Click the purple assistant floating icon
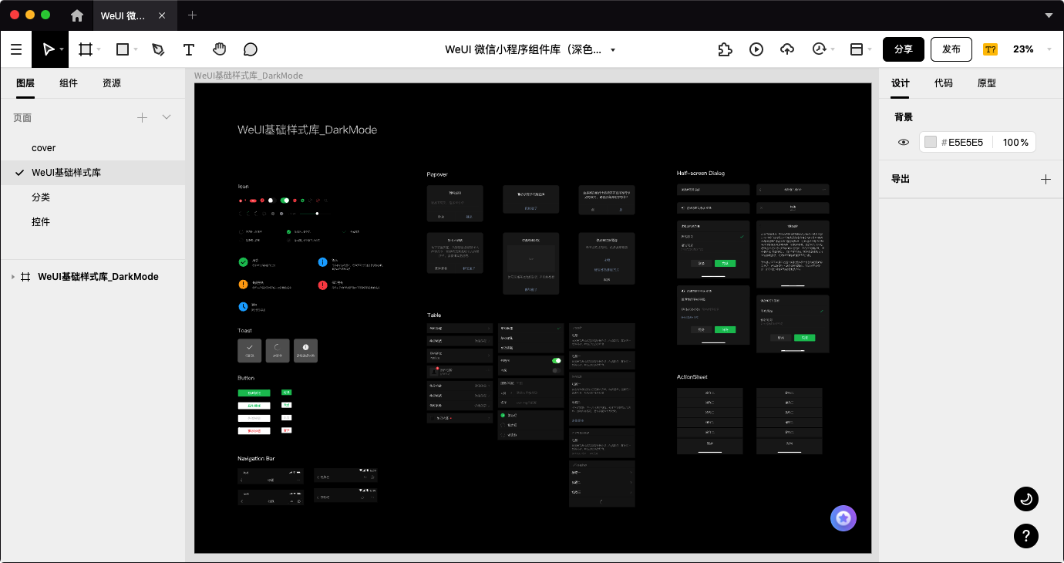 (843, 518)
